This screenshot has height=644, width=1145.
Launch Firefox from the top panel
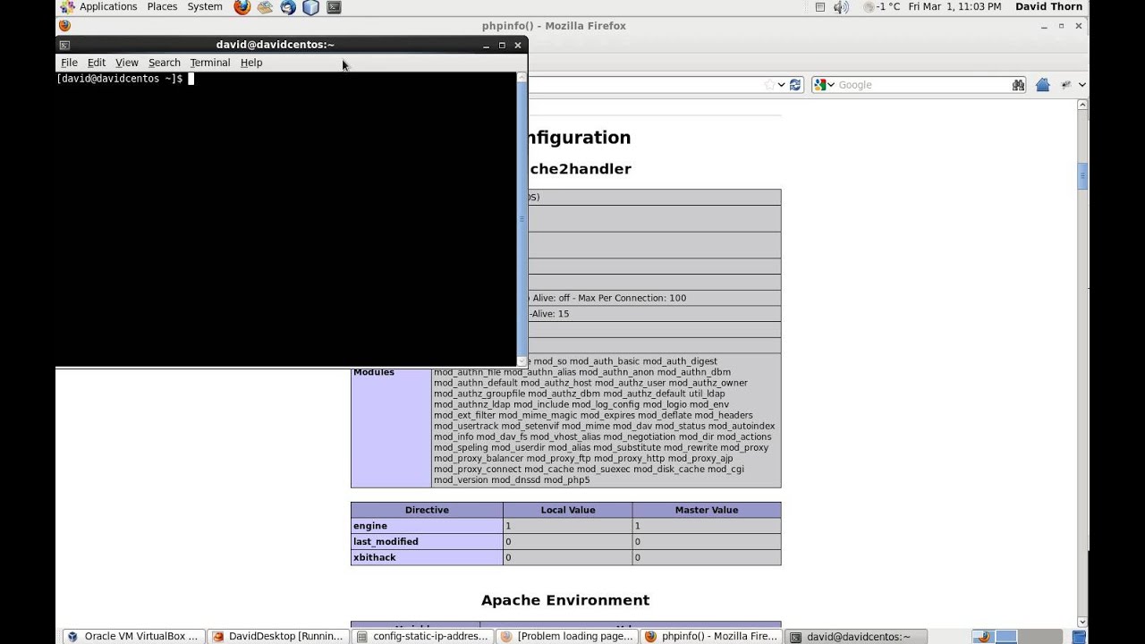coord(242,7)
